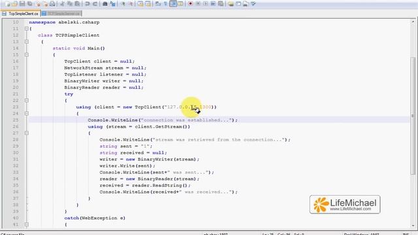This screenshot has width=418, height=235.
Task: Cut selection using the scissors icon
Action: tap(62, 4)
